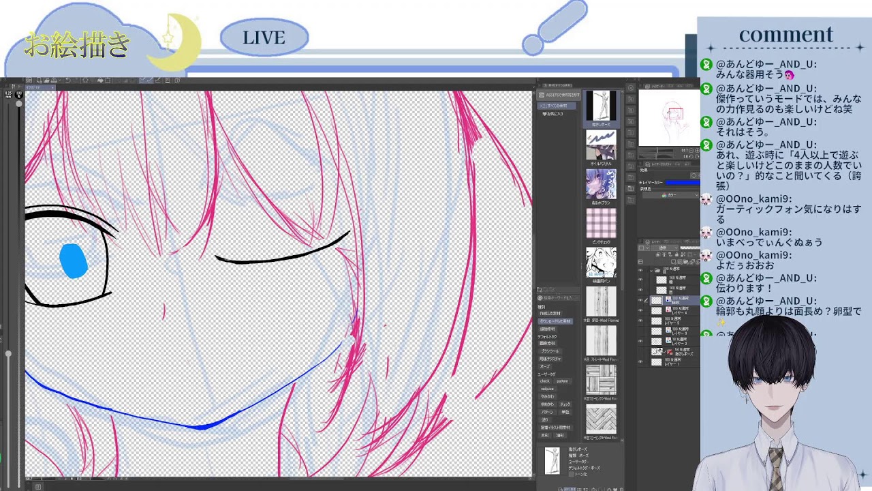Collapse the layer folder arrow

tap(651, 270)
